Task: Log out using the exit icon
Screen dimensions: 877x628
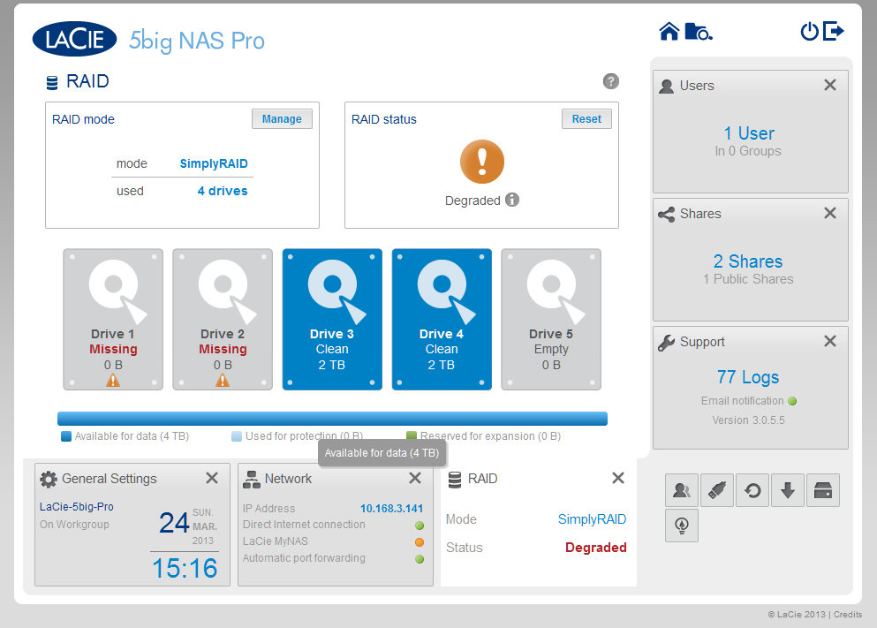Action: pyautogui.click(x=834, y=31)
